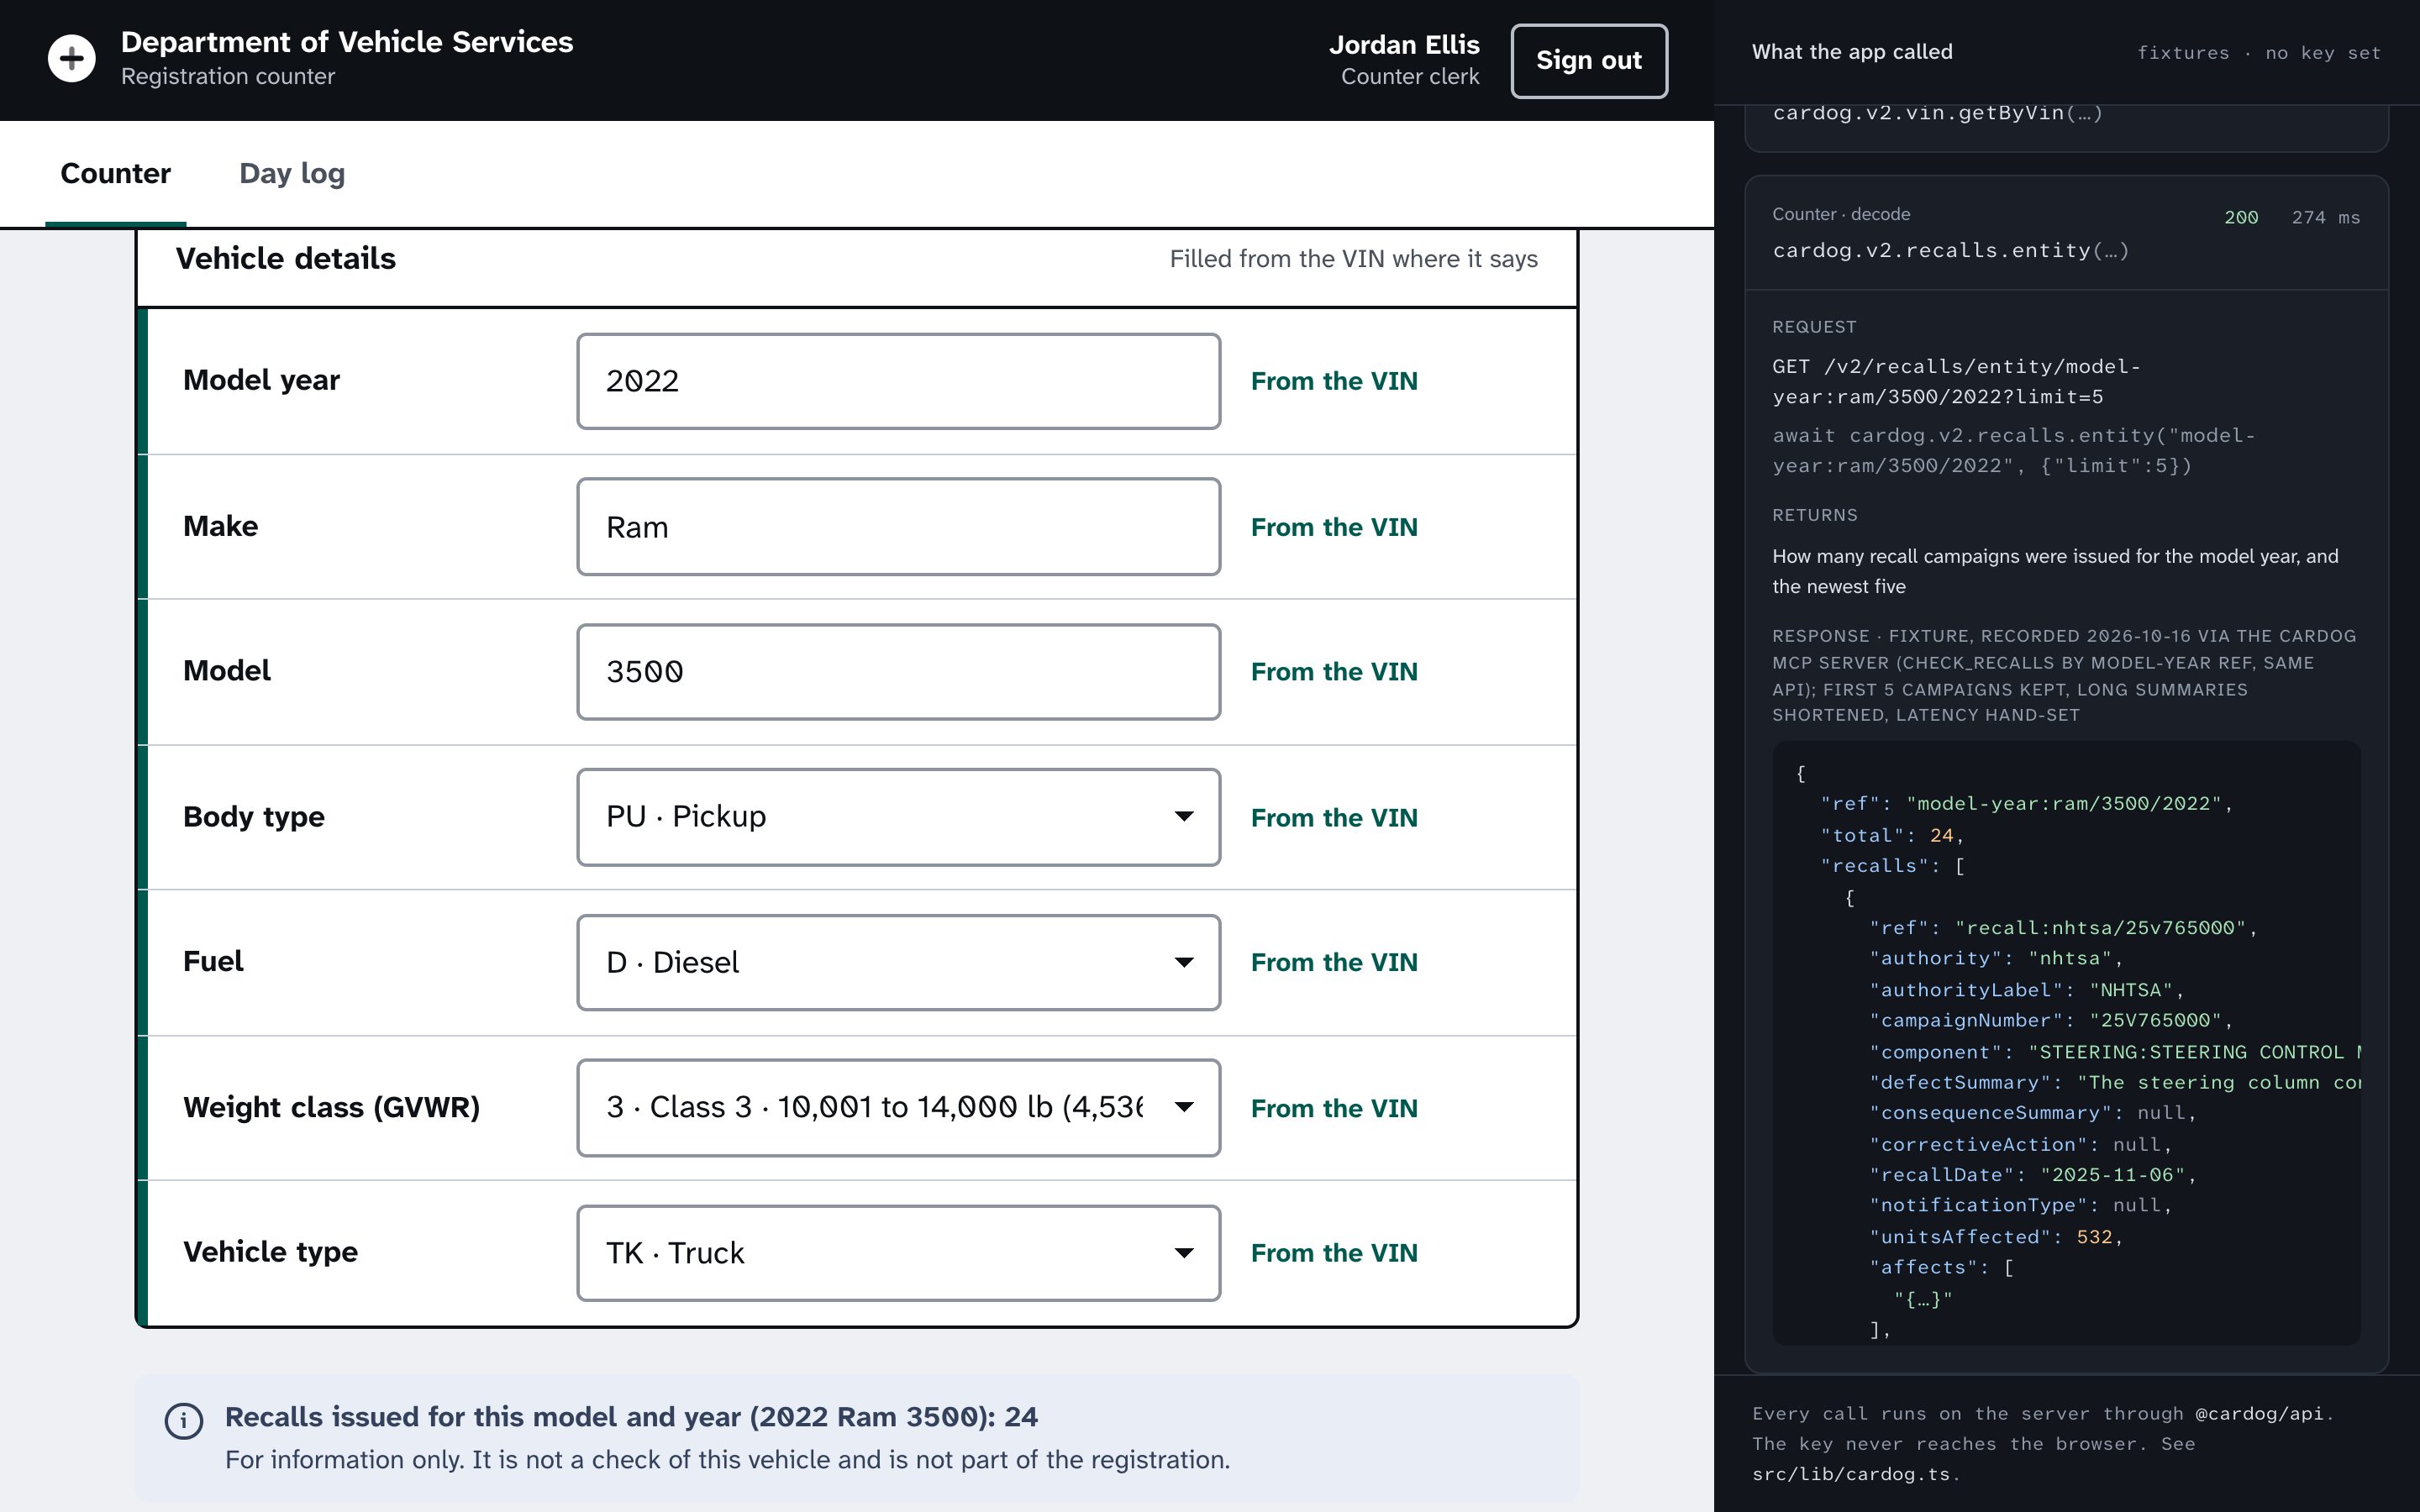
Task: Click the "total": 24 JSON line
Action: pyautogui.click(x=1892, y=835)
